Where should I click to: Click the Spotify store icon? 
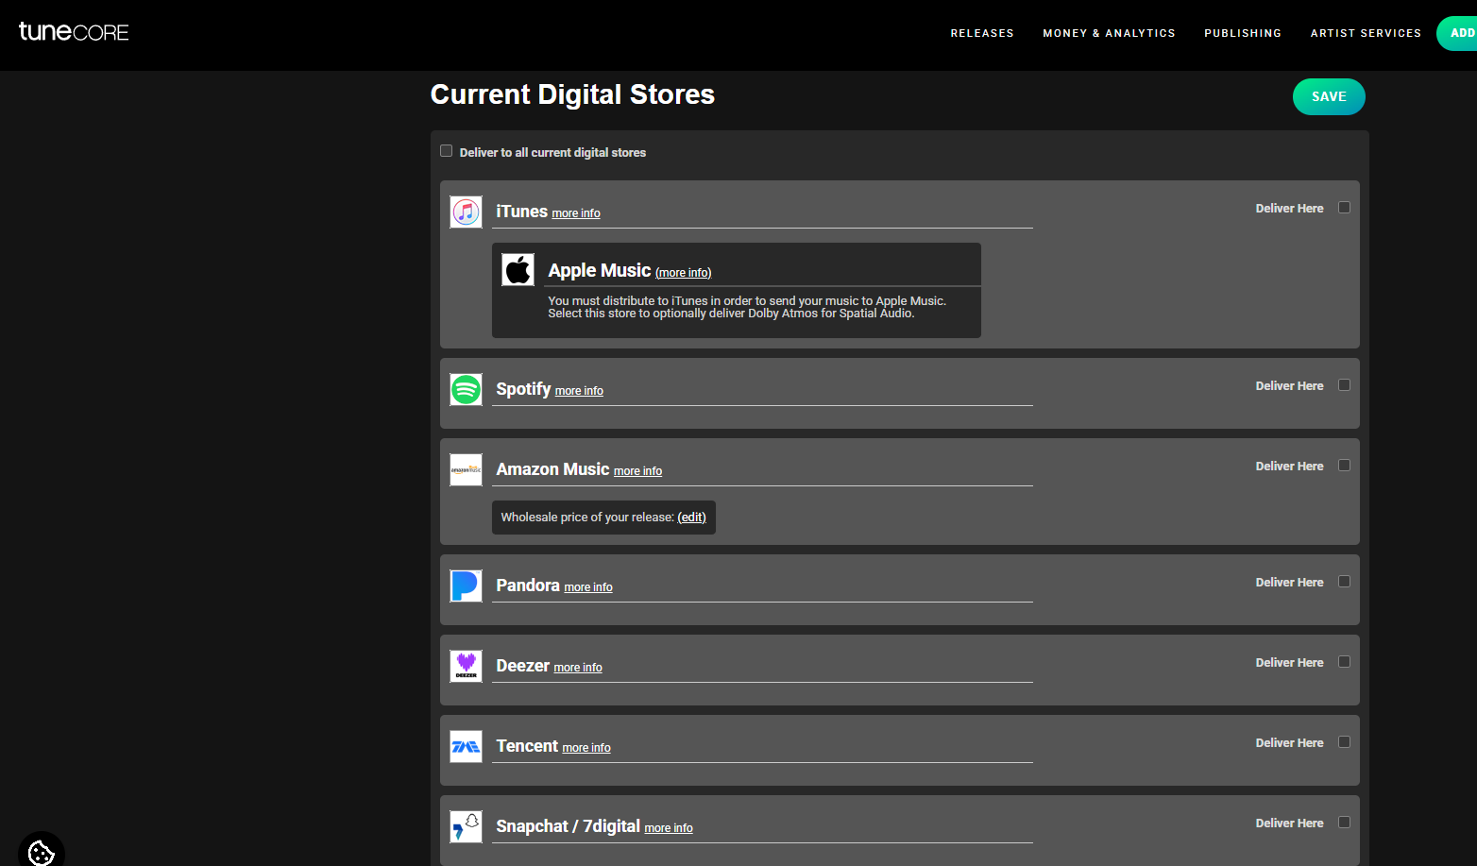tap(466, 389)
